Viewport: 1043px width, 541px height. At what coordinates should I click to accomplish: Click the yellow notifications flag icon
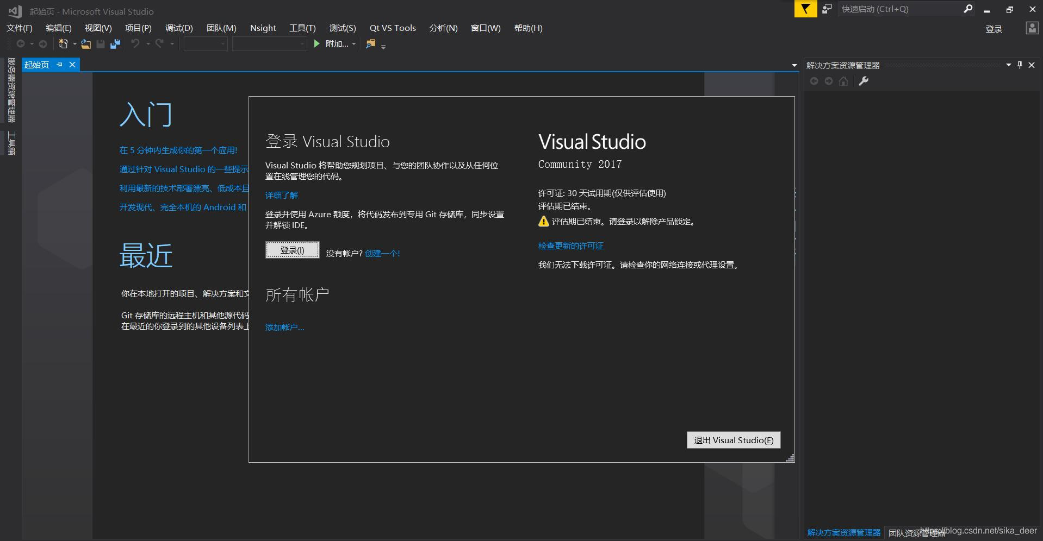[x=805, y=9]
